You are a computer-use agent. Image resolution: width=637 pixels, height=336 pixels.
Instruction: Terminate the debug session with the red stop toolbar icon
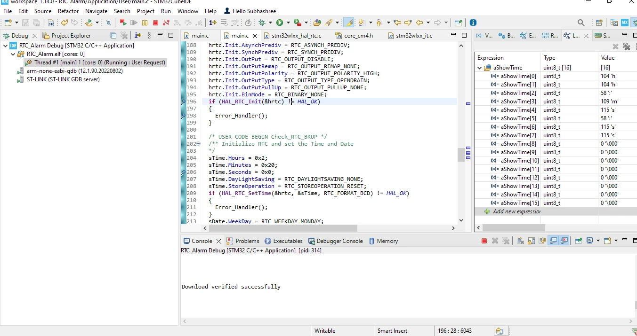[155, 23]
